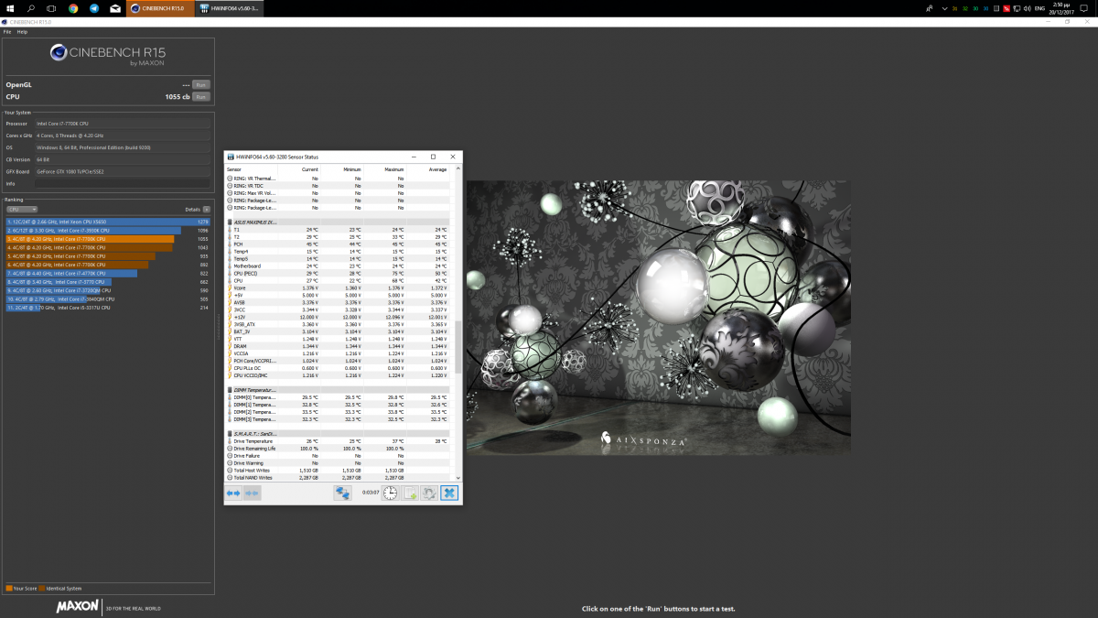Click the Cinebench logo icon

pyautogui.click(x=59, y=53)
